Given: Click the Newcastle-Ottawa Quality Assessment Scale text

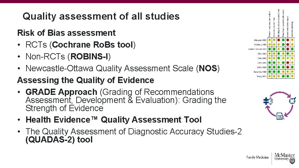Looking at the screenshot, I should point(109,68).
